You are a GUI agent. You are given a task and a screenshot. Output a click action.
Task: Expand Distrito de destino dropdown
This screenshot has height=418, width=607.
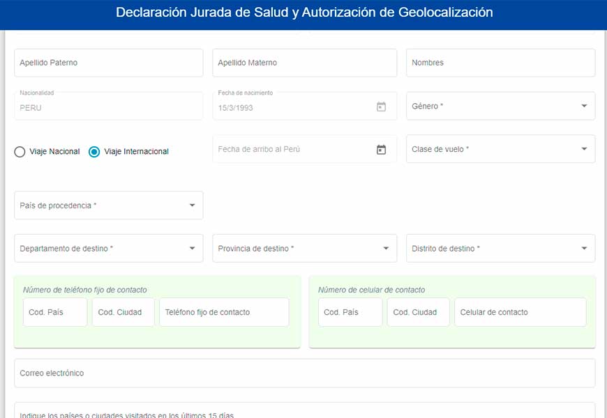(500, 248)
